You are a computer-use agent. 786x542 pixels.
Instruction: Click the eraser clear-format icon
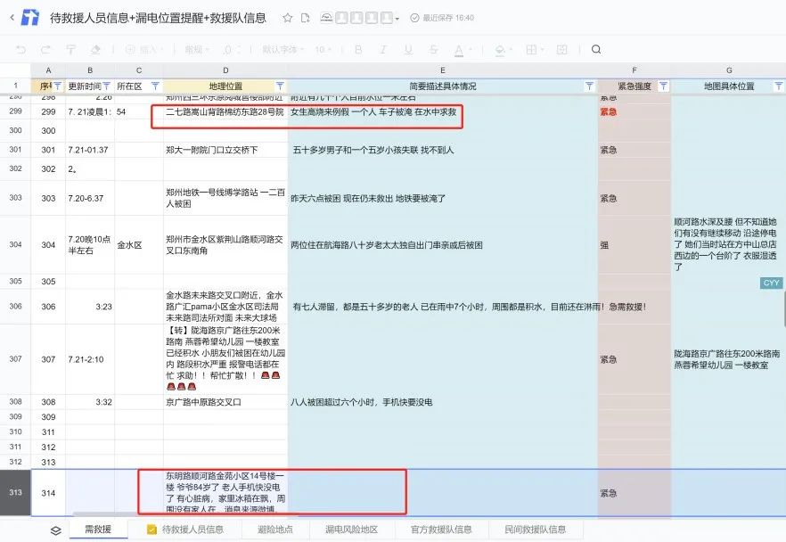click(95, 49)
